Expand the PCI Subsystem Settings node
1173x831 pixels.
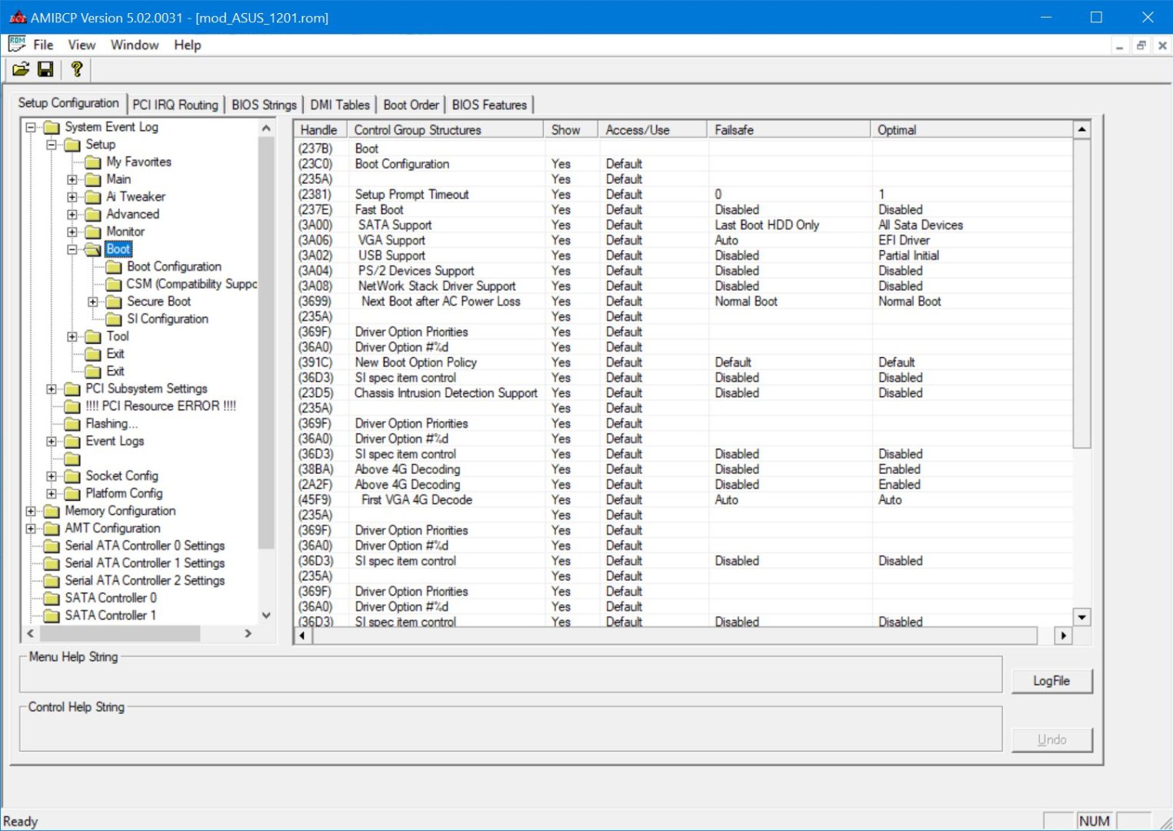pyautogui.click(x=52, y=389)
